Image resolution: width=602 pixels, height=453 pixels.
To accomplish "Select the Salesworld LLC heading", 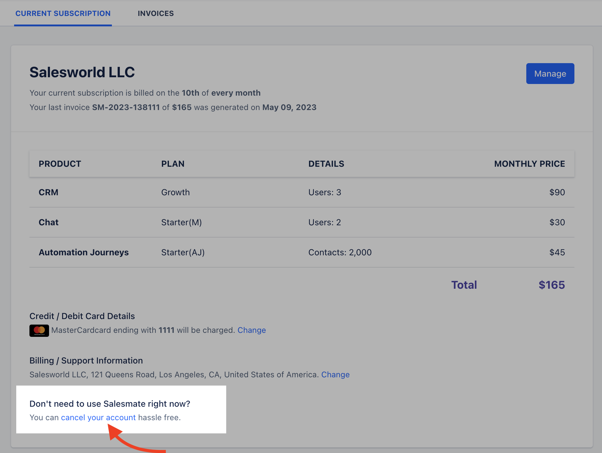I will pyautogui.click(x=82, y=72).
